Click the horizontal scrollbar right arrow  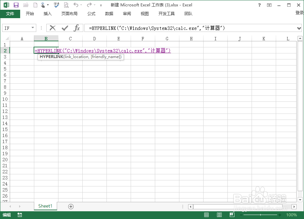pos(294,207)
